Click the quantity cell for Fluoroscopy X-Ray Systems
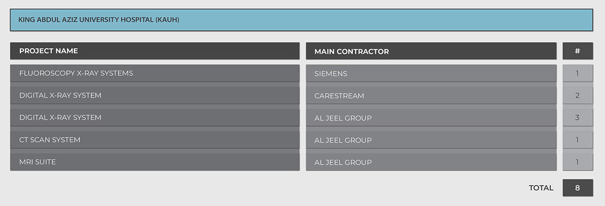The image size is (605, 206). pyautogui.click(x=577, y=74)
